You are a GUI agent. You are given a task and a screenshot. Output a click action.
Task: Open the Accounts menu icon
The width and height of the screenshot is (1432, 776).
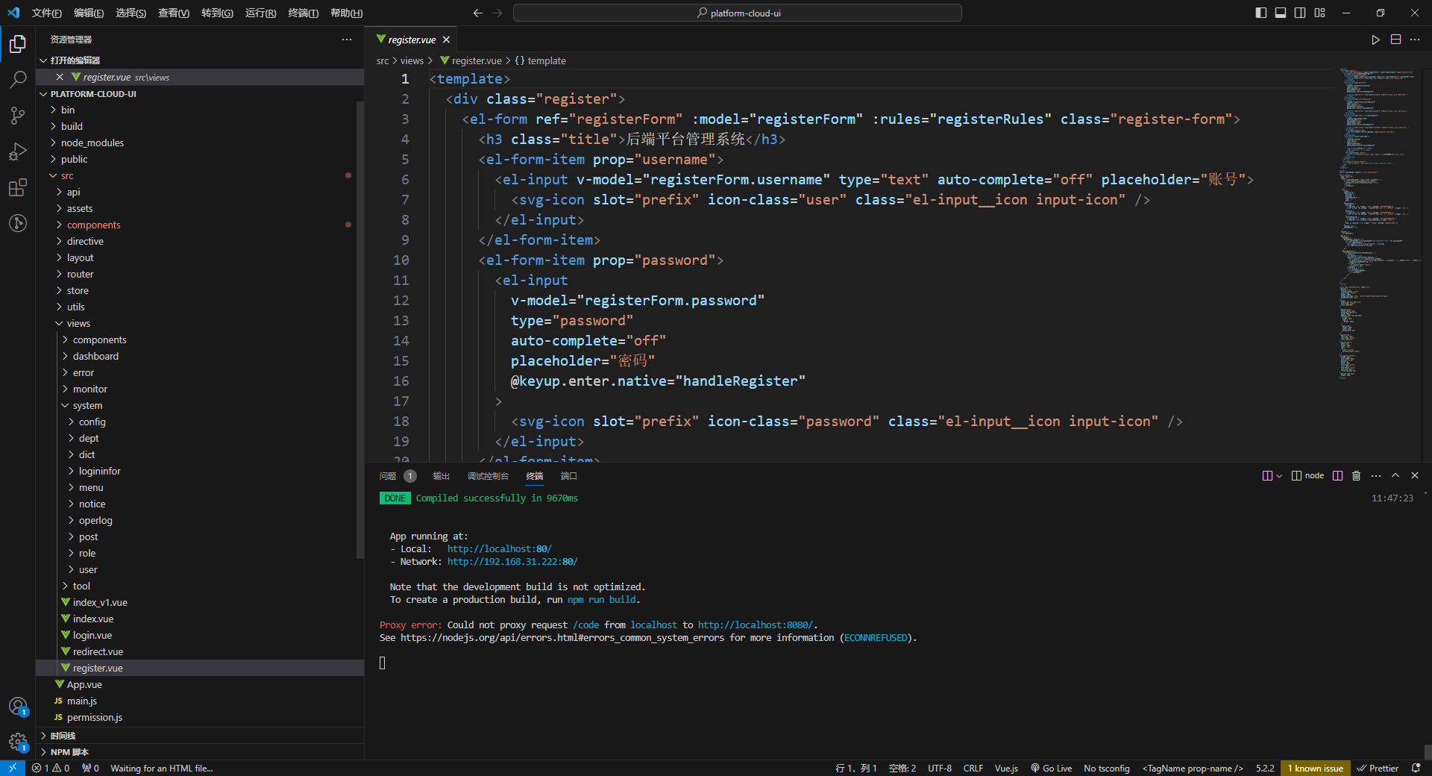(x=18, y=706)
